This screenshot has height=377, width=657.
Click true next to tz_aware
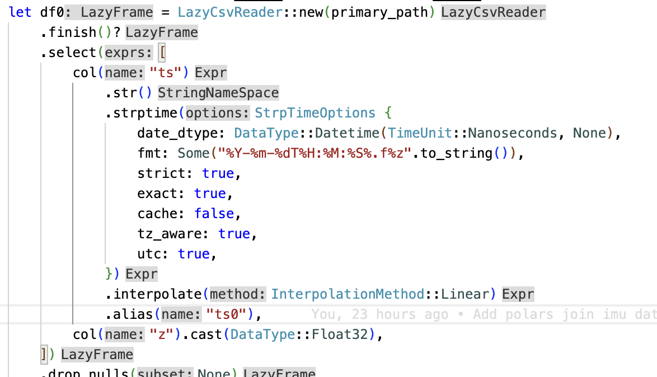[x=234, y=233]
